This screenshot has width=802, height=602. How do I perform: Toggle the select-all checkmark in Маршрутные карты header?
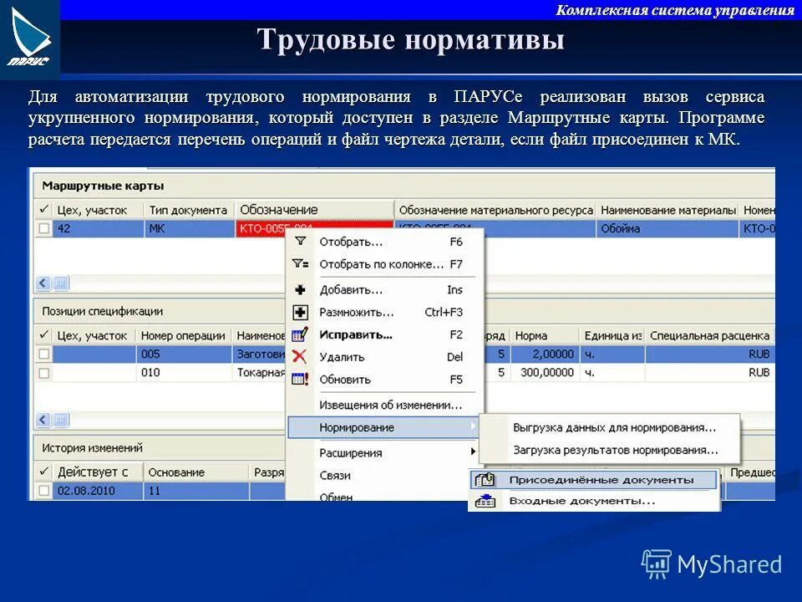point(44,209)
